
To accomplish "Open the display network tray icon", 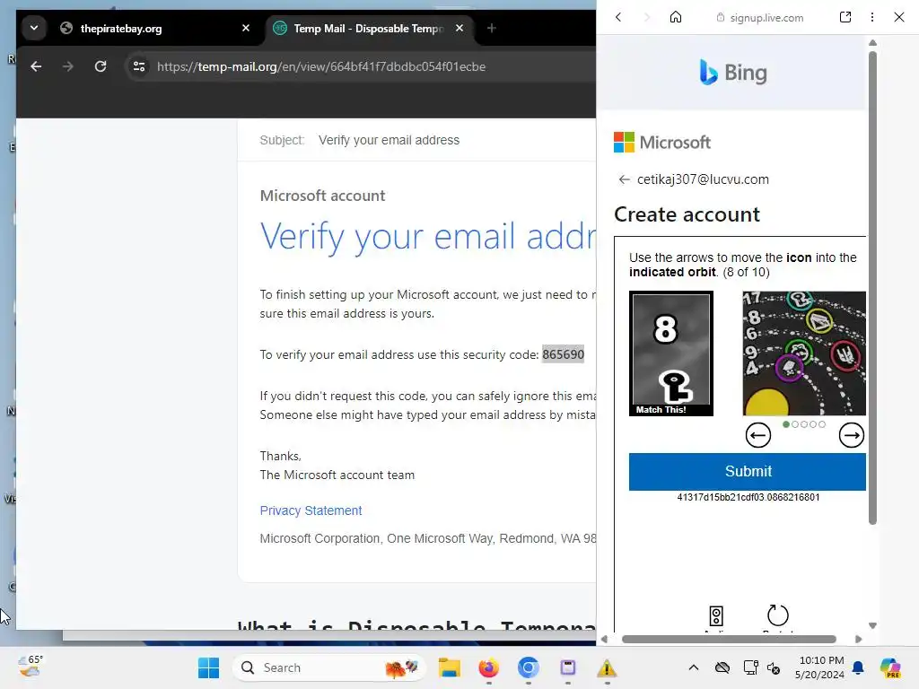I will (x=750, y=667).
